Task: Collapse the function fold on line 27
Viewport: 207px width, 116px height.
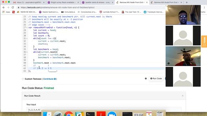Action: click(x=27, y=28)
